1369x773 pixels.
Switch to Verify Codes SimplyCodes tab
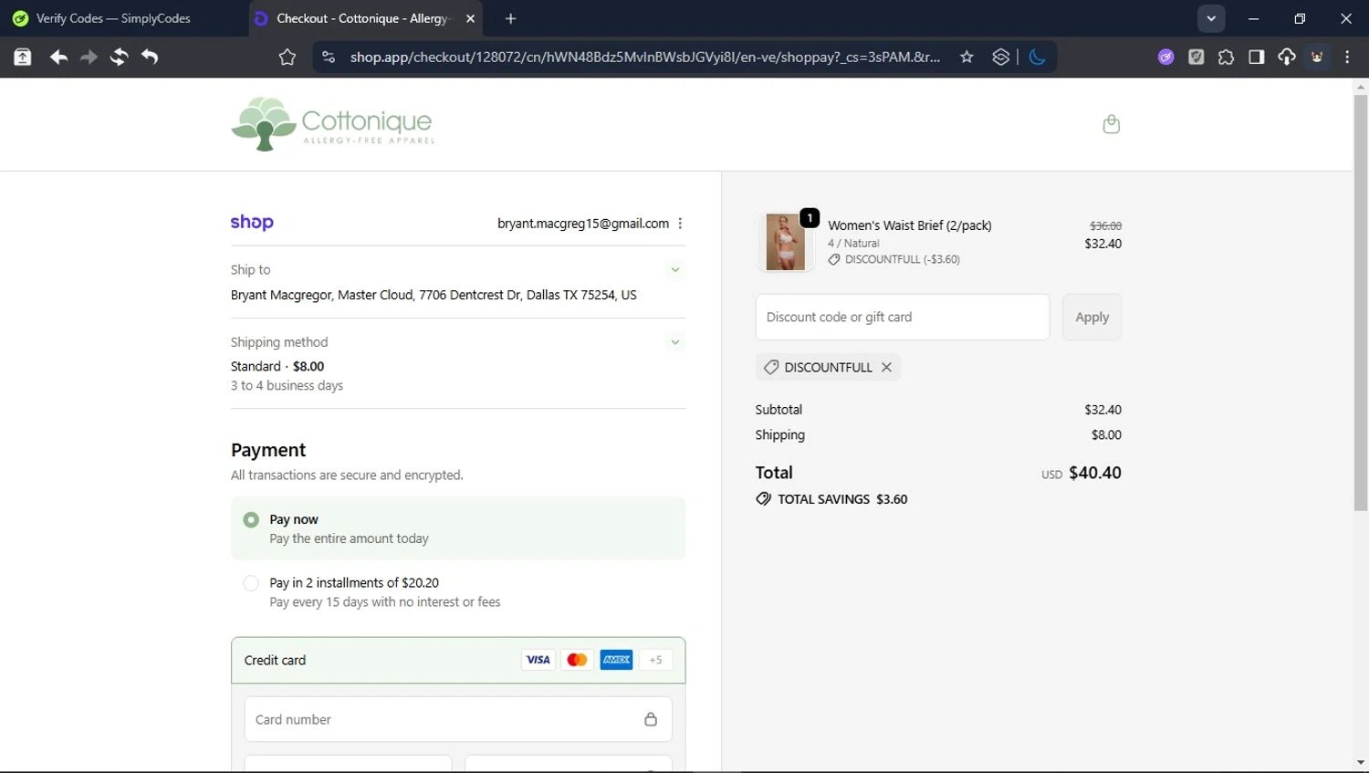pyautogui.click(x=114, y=18)
